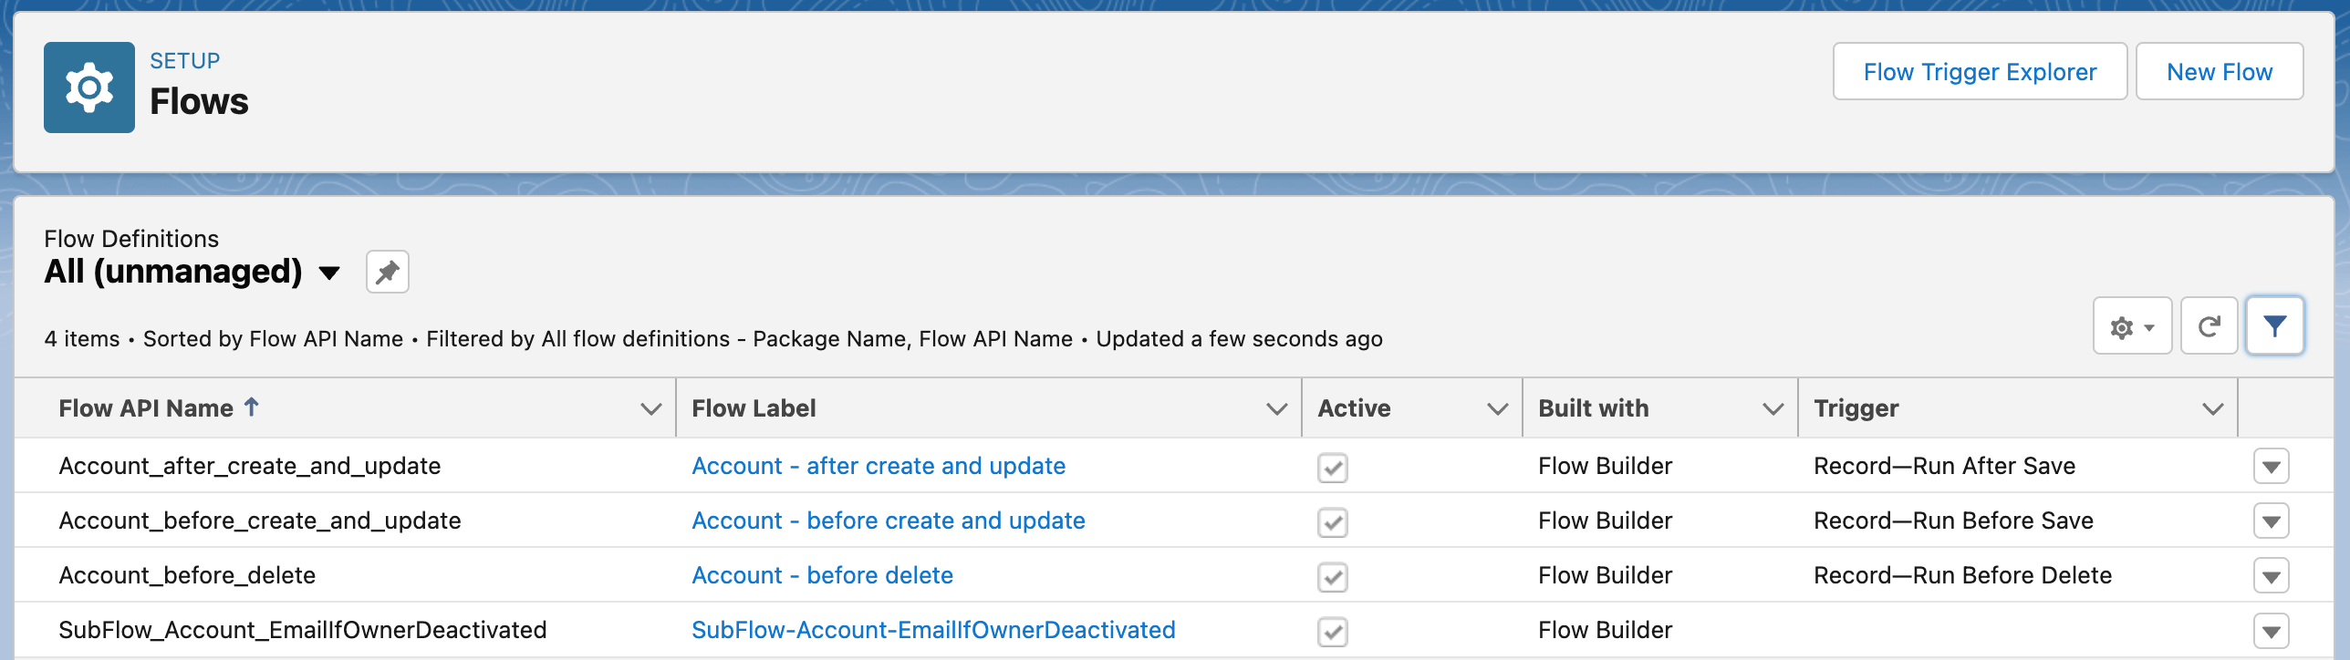
Task: Open the All (unmanaged) list view picker
Action: click(329, 273)
